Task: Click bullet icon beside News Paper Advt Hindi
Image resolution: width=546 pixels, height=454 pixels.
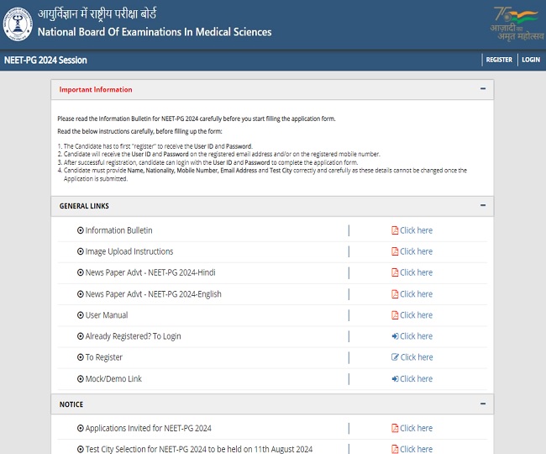Action: (81, 272)
